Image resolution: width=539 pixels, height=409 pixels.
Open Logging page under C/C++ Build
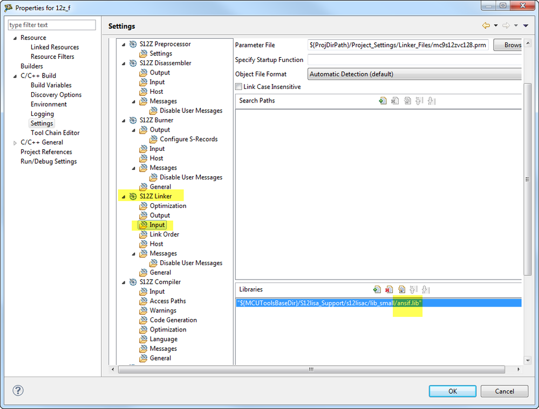pyautogui.click(x=42, y=114)
